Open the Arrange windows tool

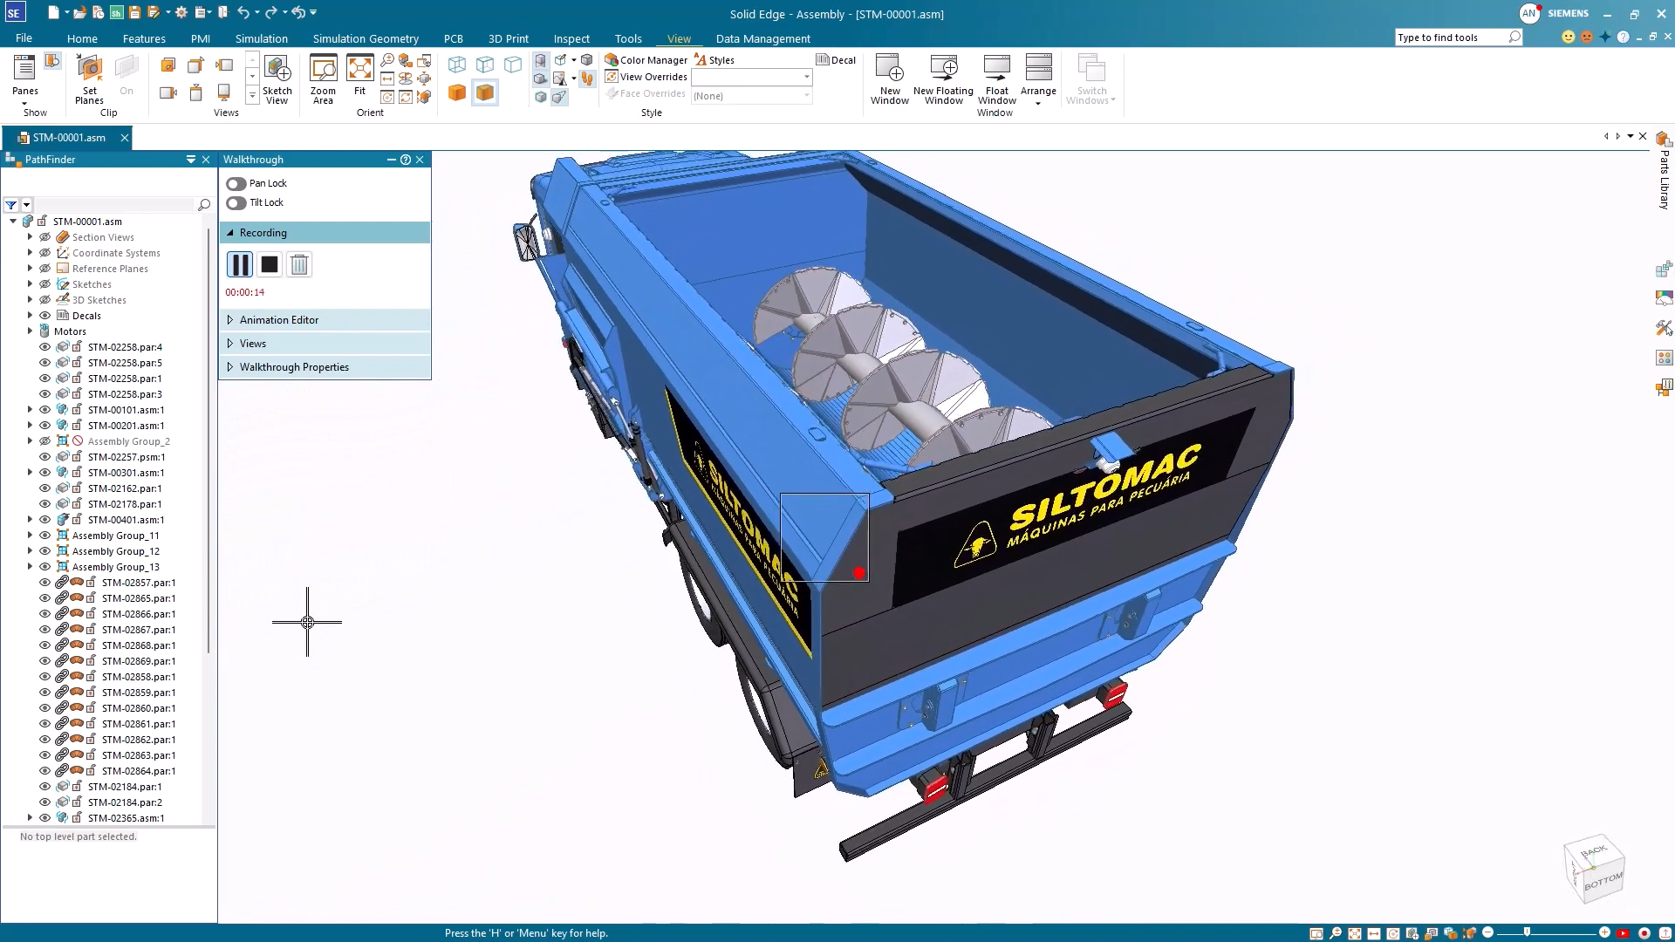coord(1038,79)
